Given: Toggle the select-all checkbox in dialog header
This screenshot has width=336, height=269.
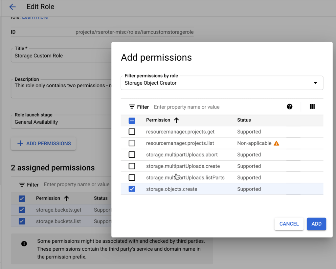Looking at the screenshot, I should [x=132, y=120].
